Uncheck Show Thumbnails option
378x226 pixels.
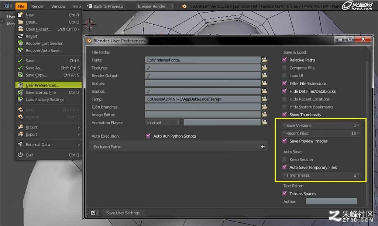click(285, 114)
